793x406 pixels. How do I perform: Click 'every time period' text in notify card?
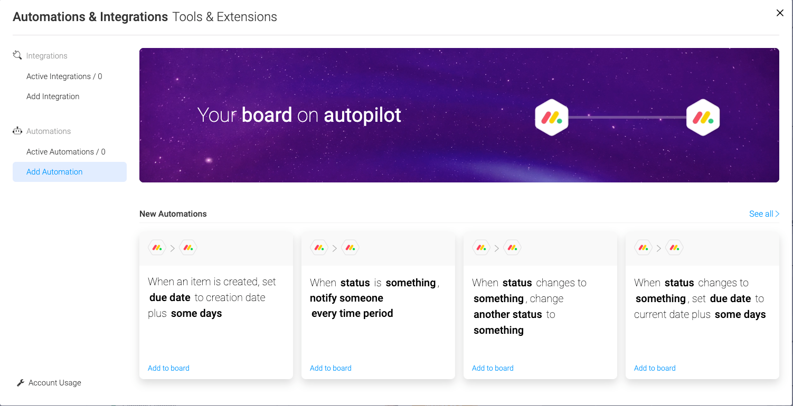pos(352,314)
